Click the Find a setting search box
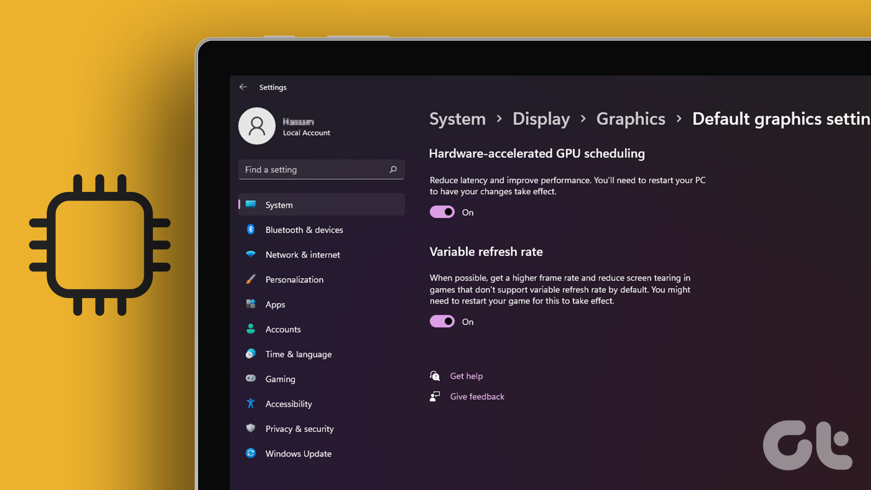The height and width of the screenshot is (490, 871). pos(321,169)
